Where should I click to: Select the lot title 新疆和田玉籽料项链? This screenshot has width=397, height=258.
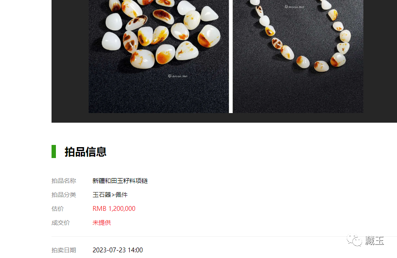pos(120,181)
